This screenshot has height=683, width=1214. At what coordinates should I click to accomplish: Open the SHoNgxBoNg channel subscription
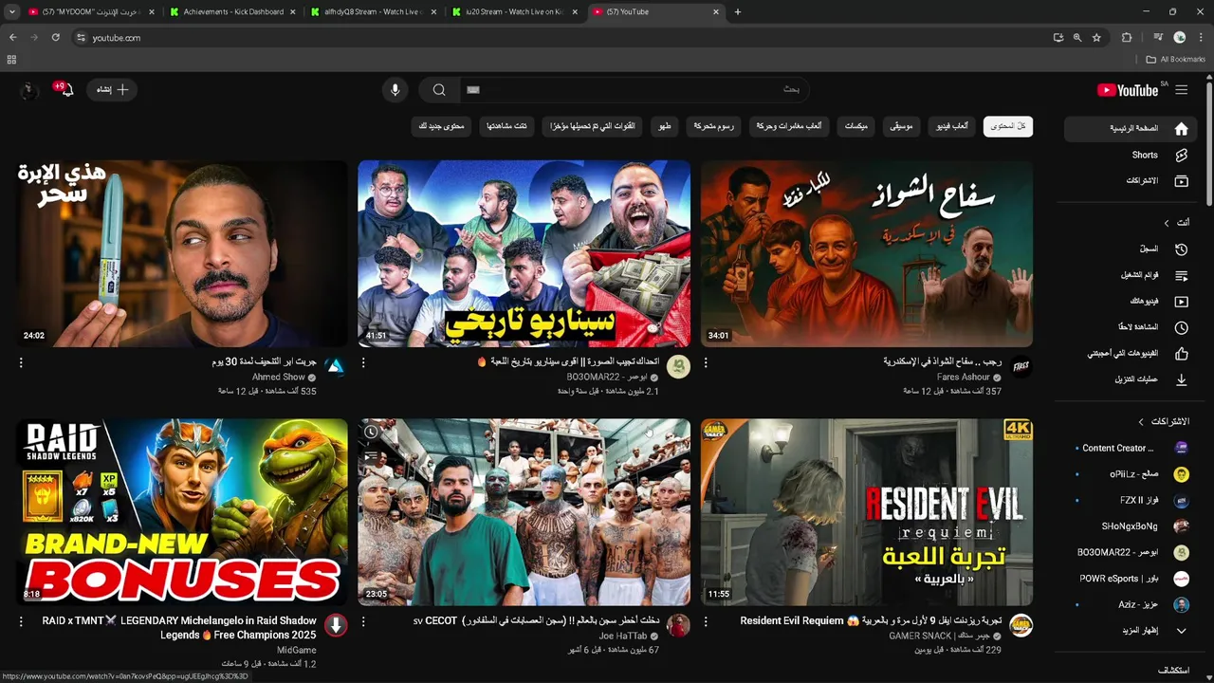coord(1129,526)
